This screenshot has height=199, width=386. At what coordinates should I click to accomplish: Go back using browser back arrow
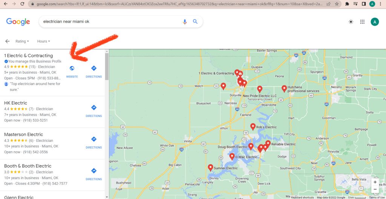6,4
